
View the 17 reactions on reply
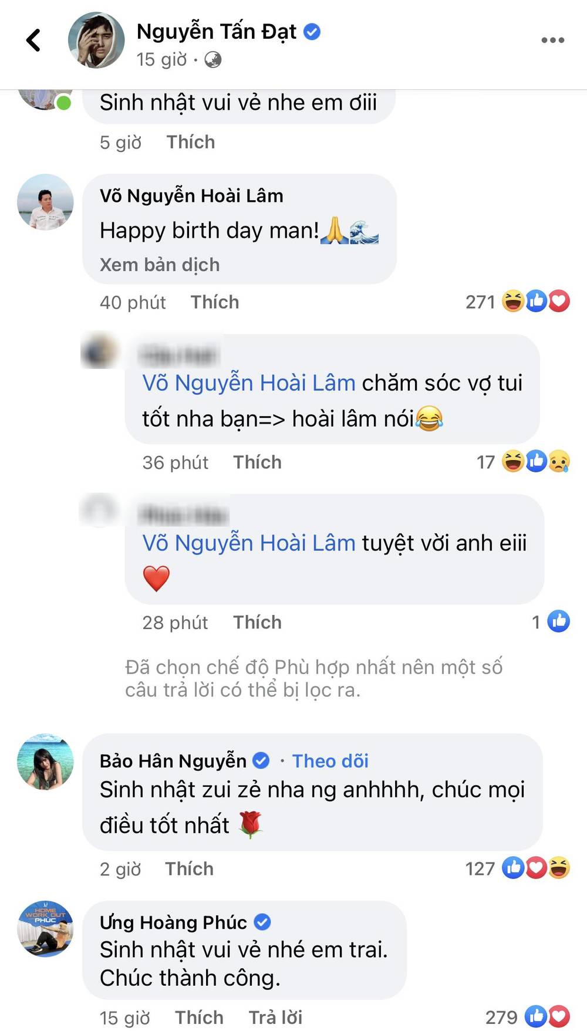pos(535,462)
